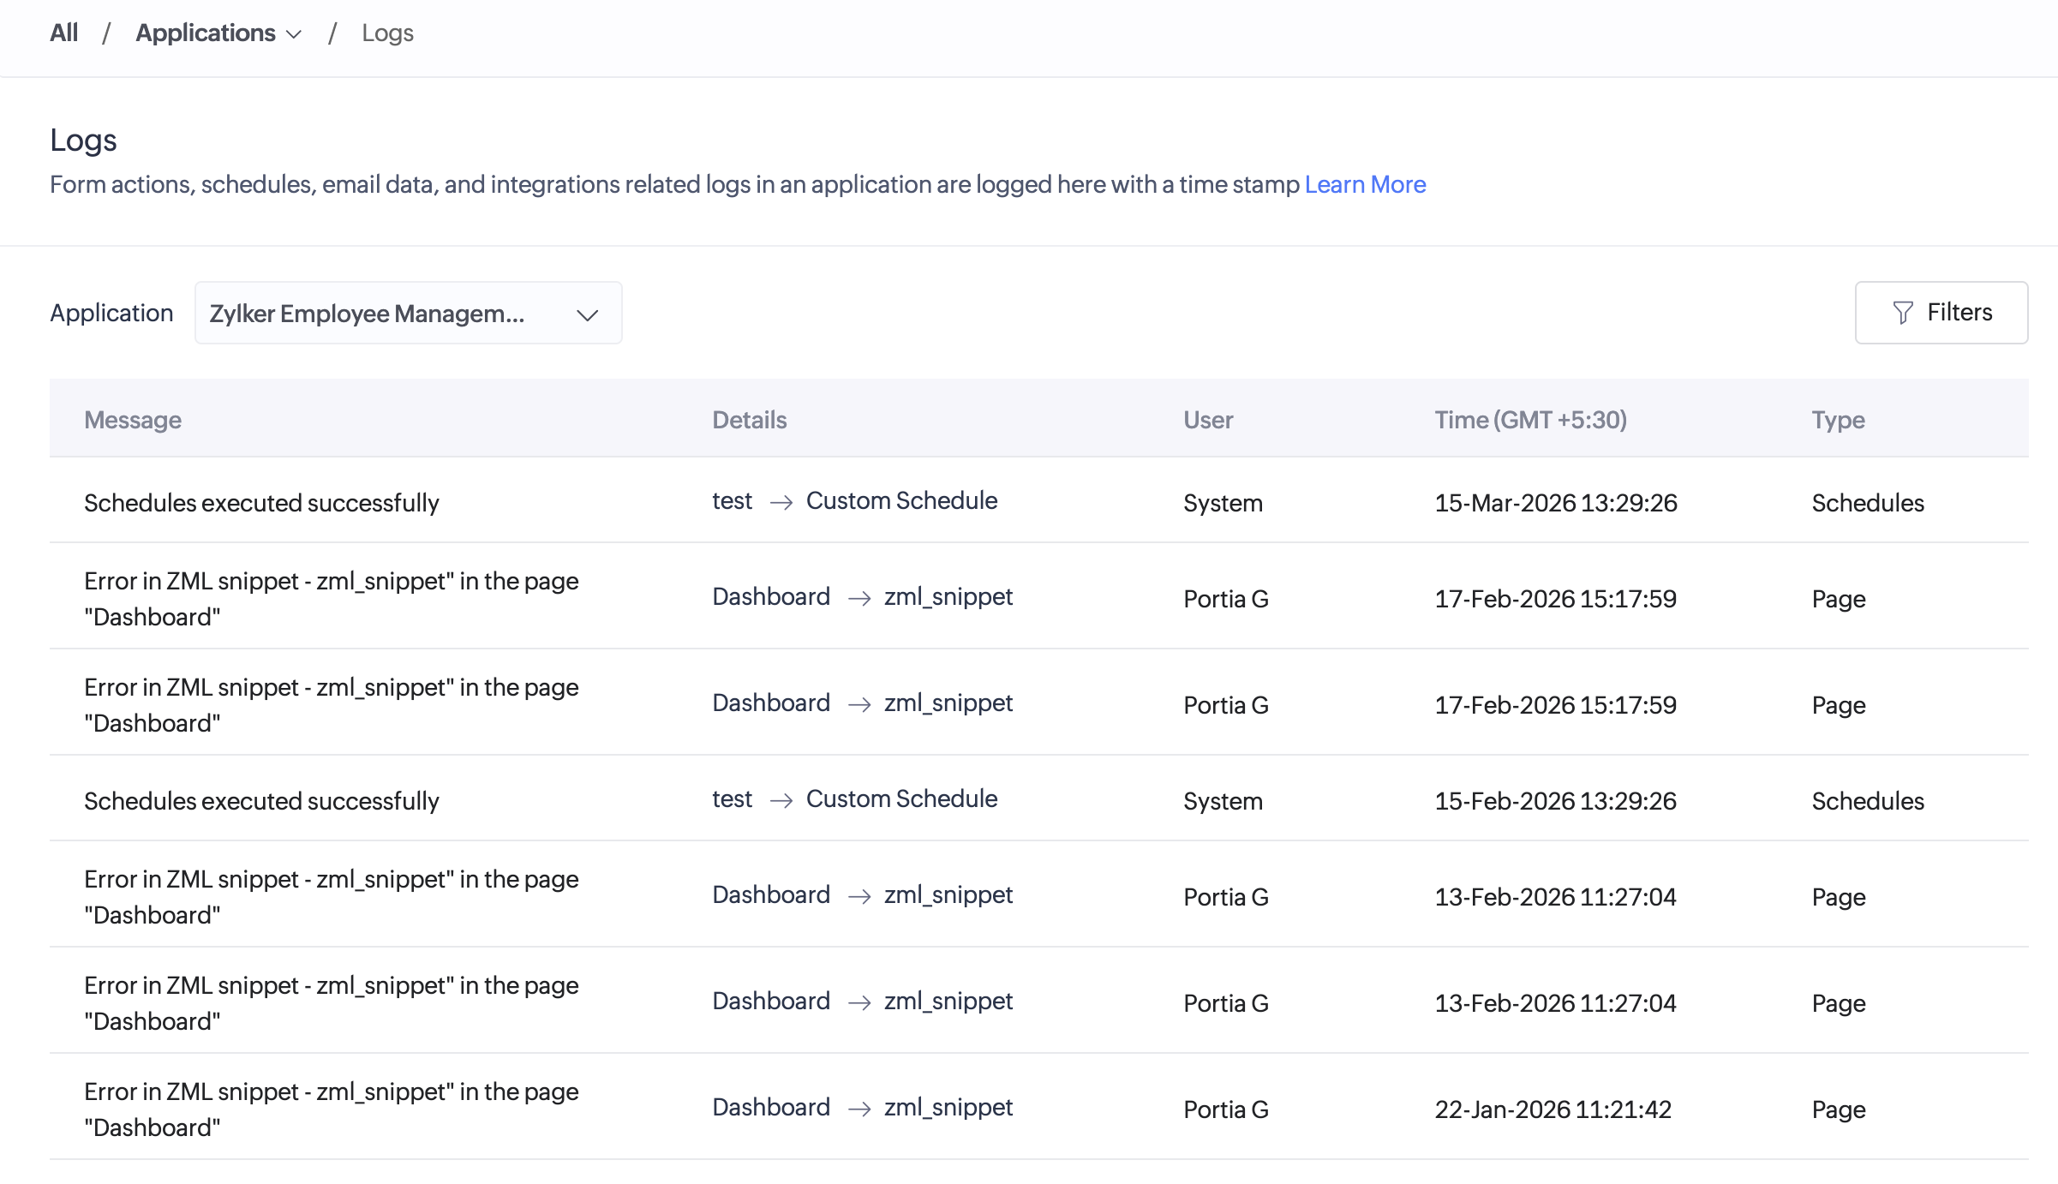Click the Time (GMT +5:30) column header
Screen dimensions: 2058x1184
click(x=1530, y=420)
